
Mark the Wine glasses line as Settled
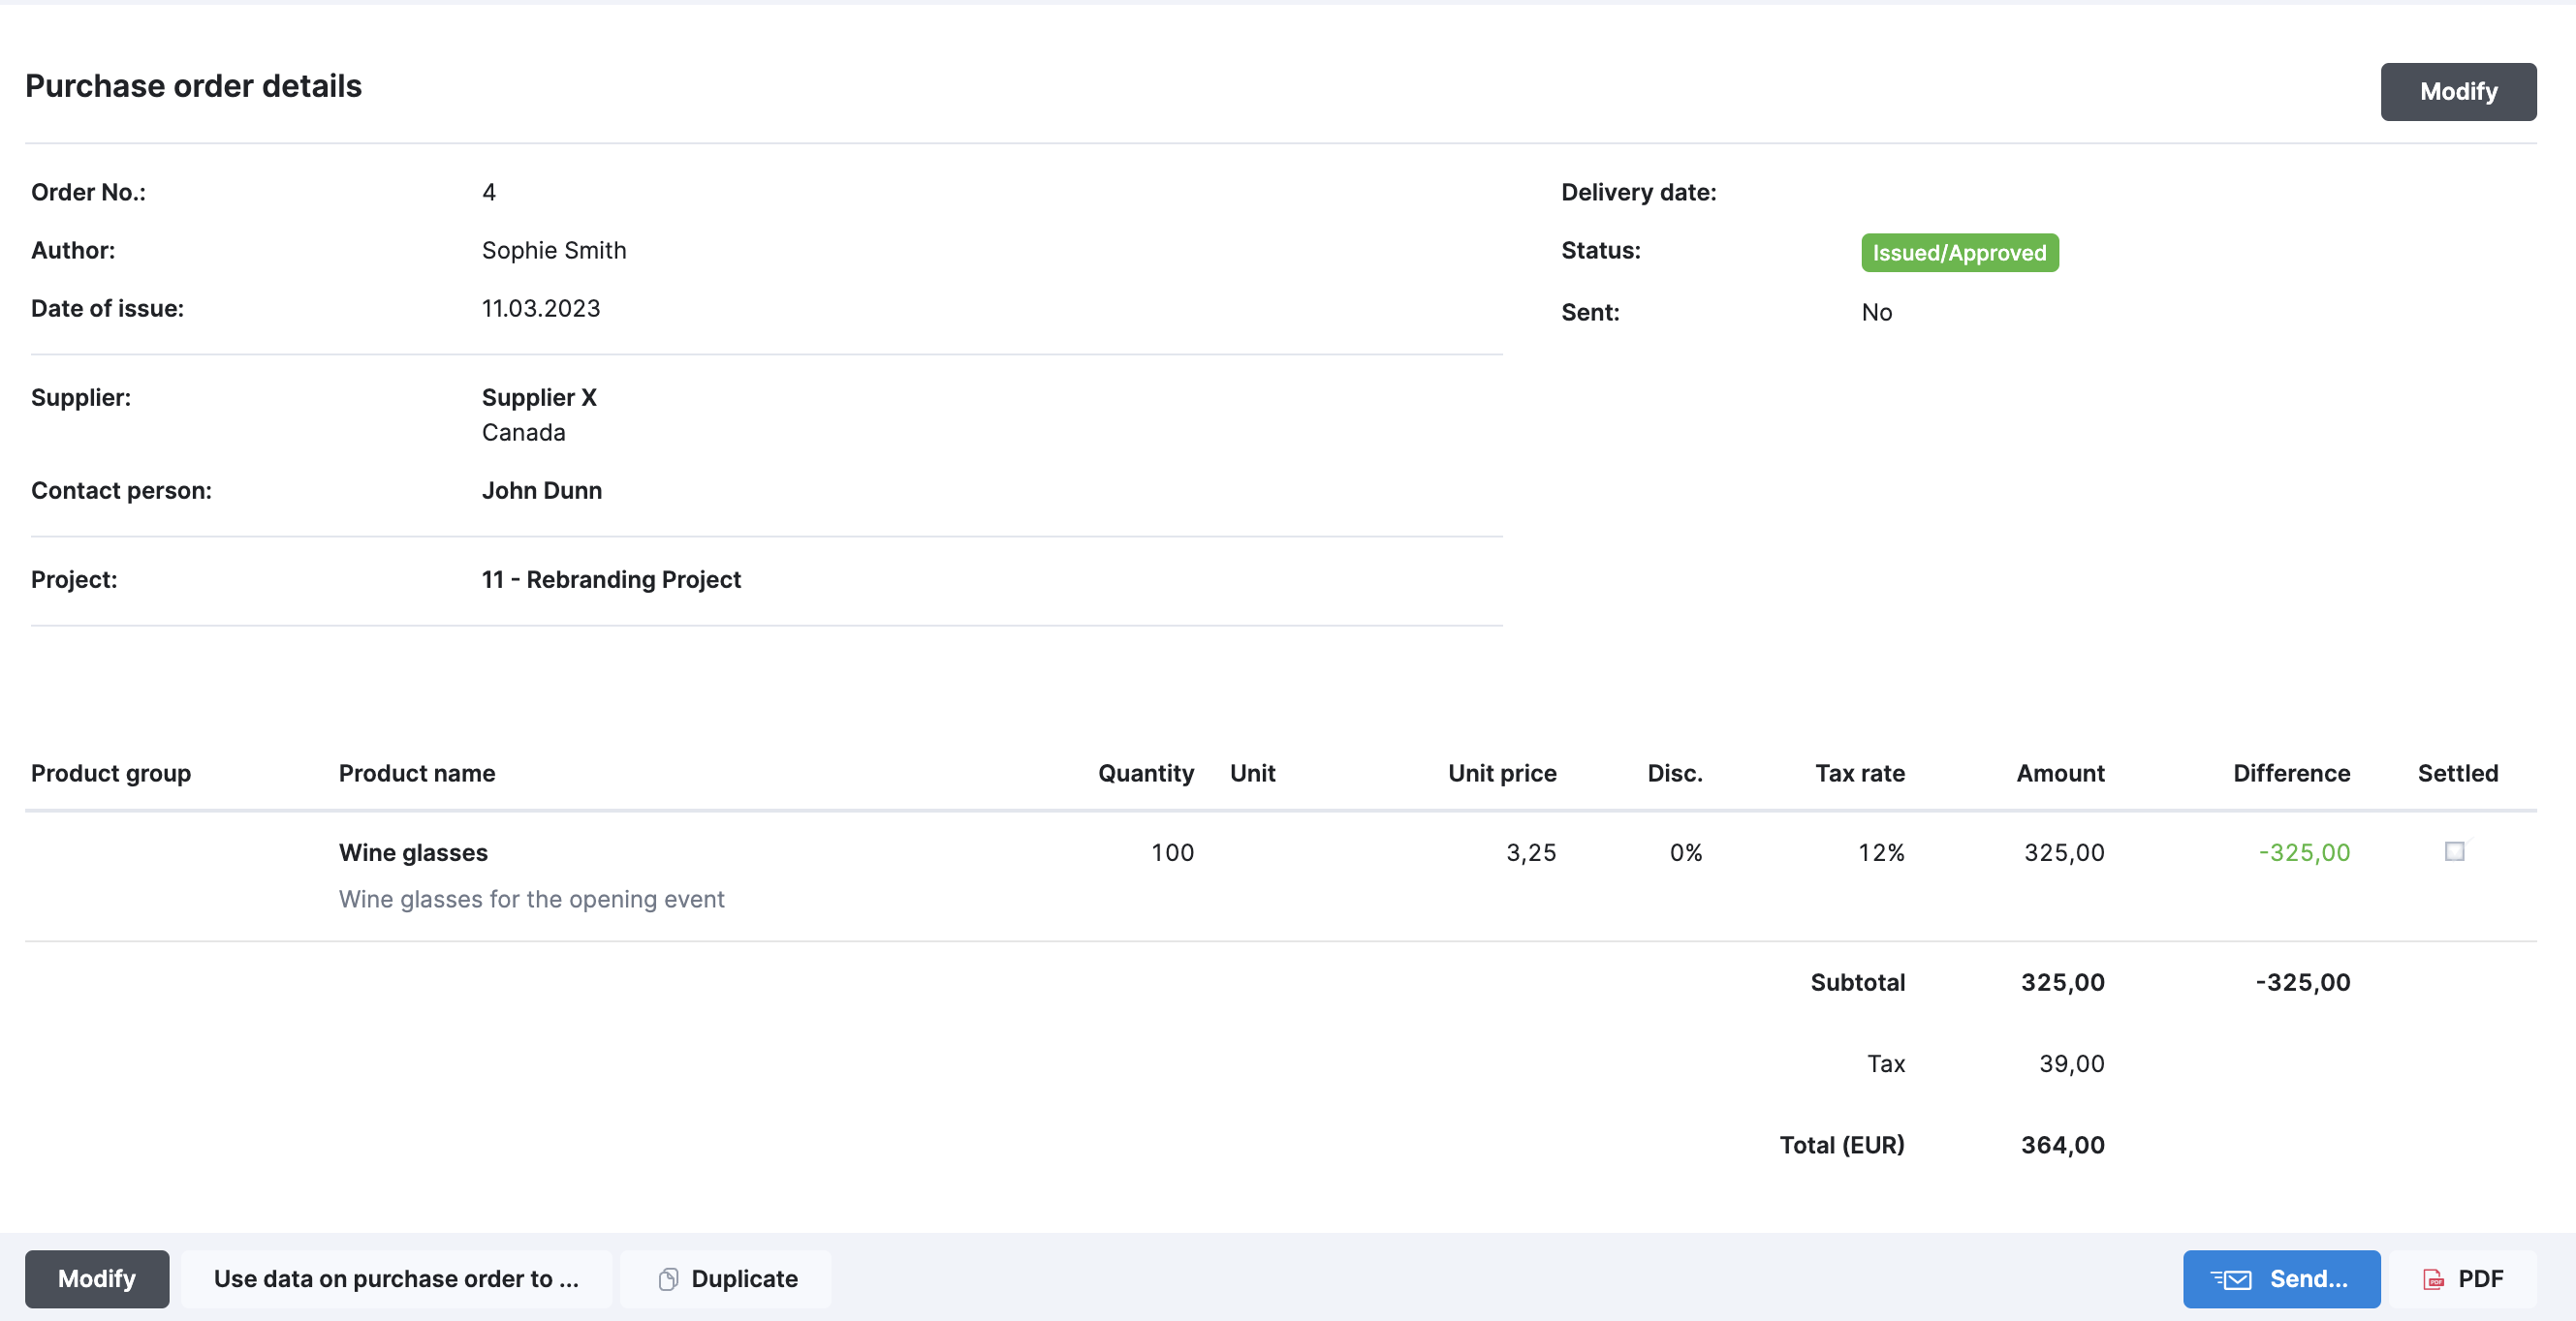pos(2454,852)
